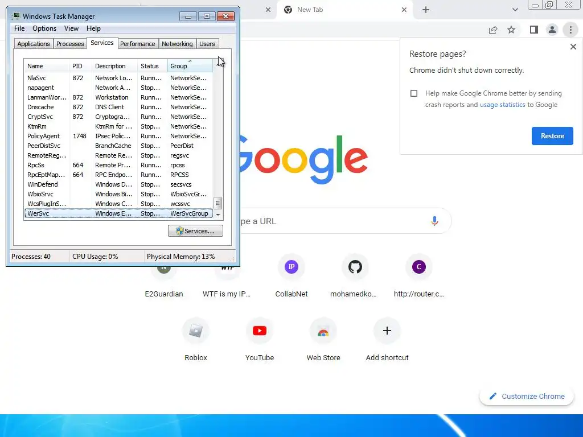The image size is (583, 437).
Task: Select the Dnscache service row
Action: (x=118, y=107)
